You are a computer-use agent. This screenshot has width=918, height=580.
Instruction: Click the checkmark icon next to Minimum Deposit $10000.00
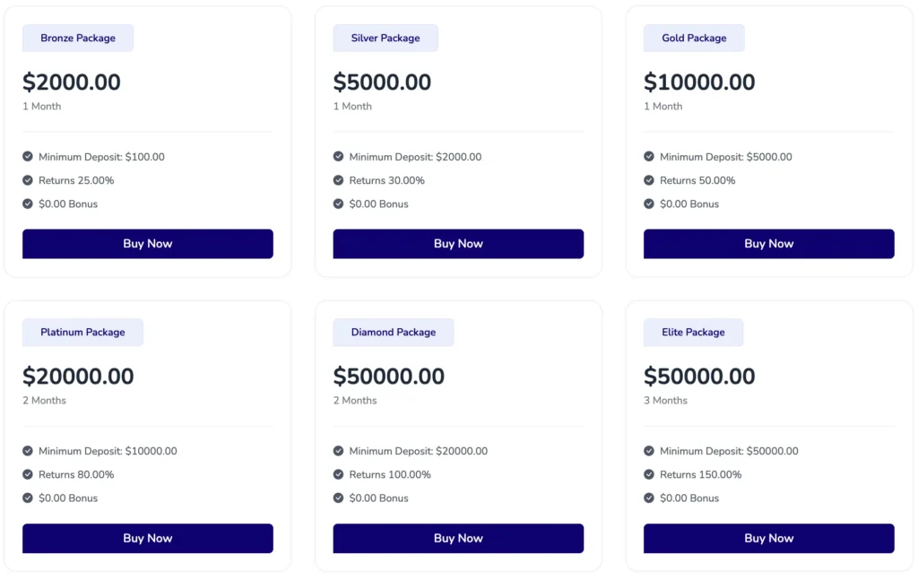(x=28, y=451)
